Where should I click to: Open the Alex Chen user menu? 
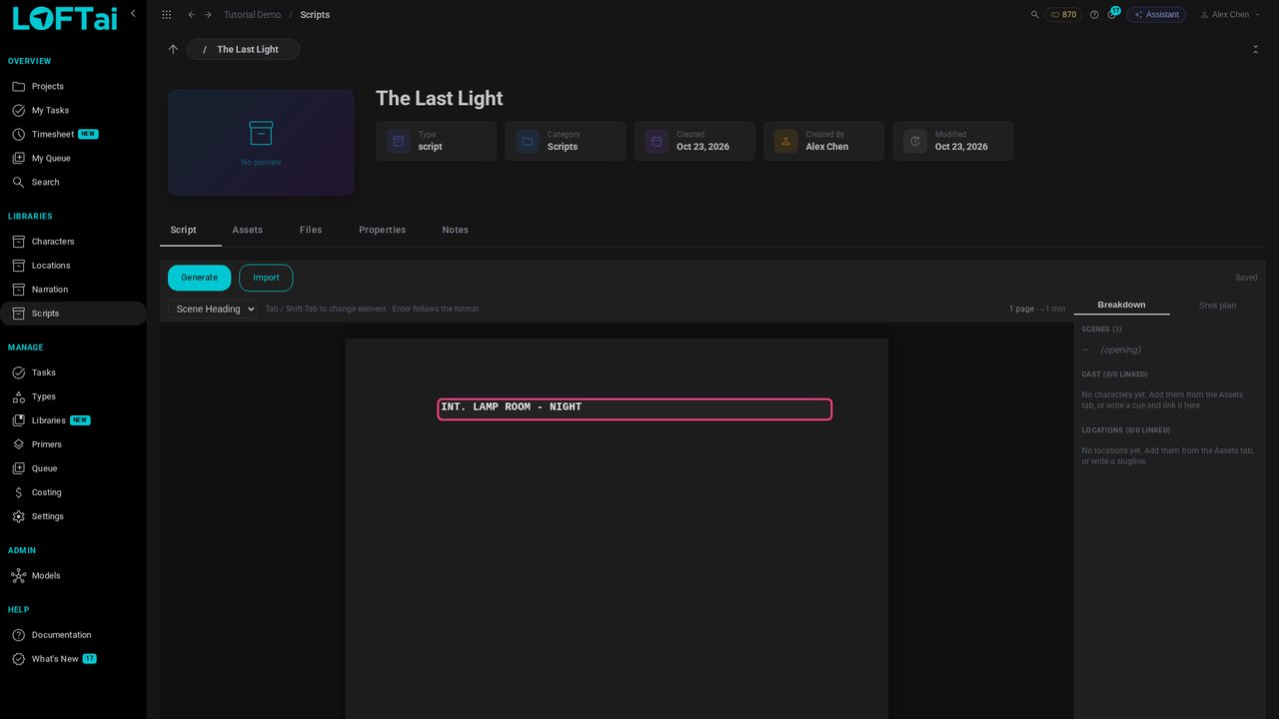tap(1224, 15)
